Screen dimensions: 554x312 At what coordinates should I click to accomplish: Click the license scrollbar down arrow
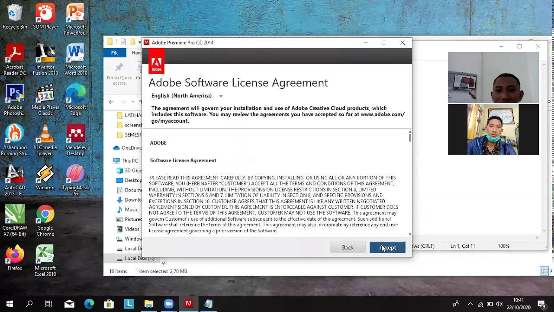410,234
